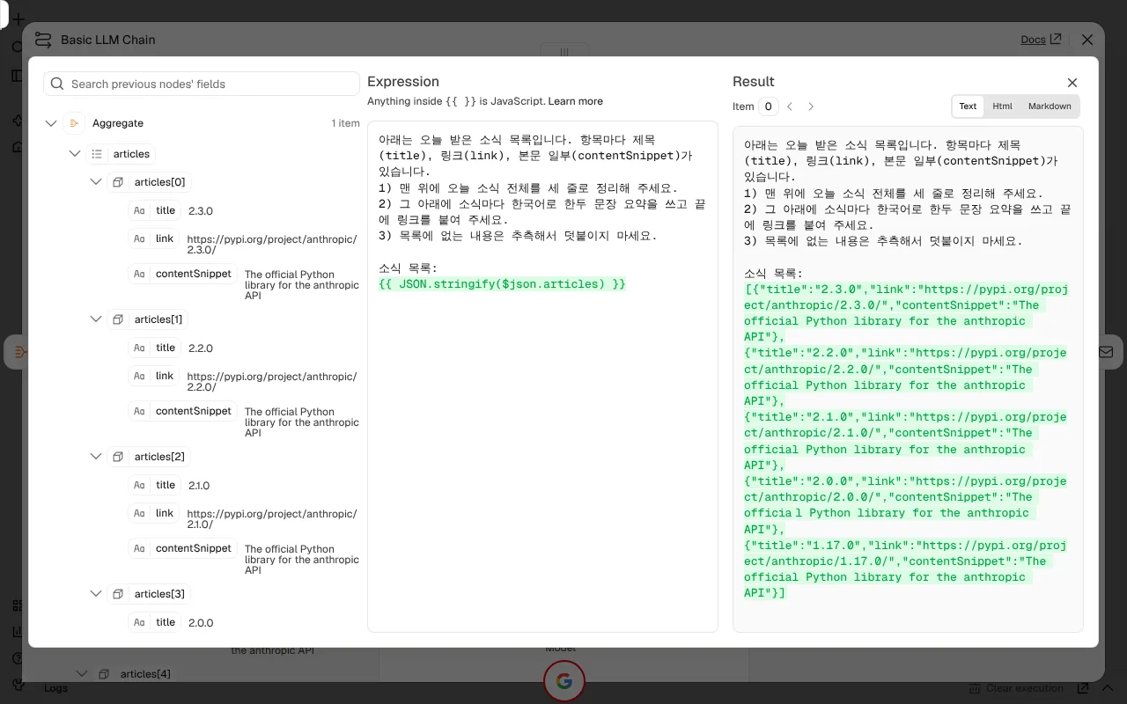Screen dimensions: 1127x704
Task: Open Docs in the Basic LLM Chain panel
Action: pyautogui.click(x=1041, y=40)
